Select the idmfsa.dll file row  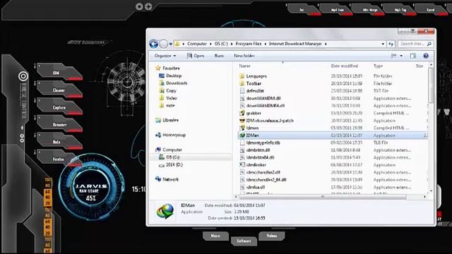(333, 187)
